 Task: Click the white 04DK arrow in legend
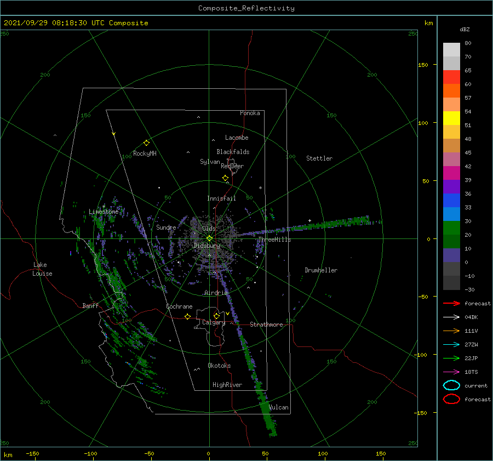click(x=451, y=317)
